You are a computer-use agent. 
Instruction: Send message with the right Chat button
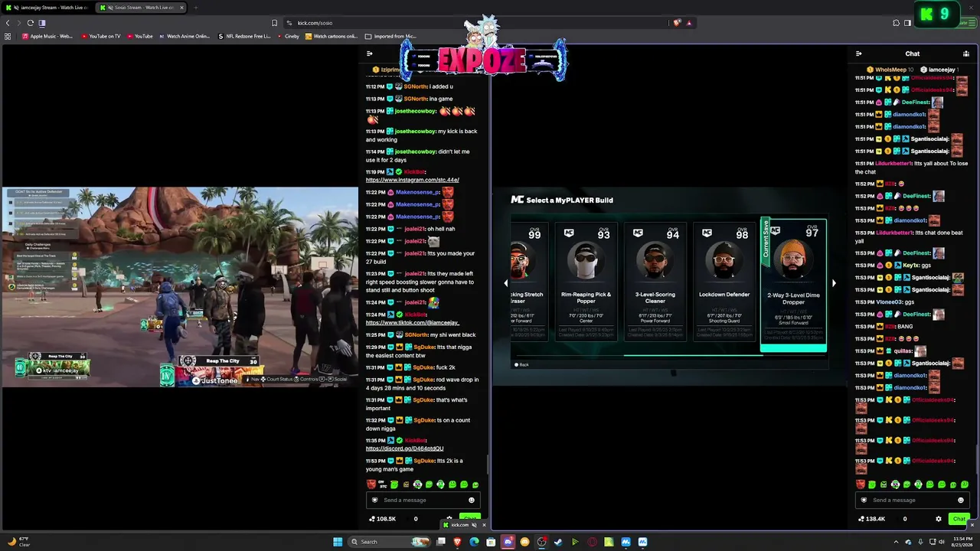959,519
